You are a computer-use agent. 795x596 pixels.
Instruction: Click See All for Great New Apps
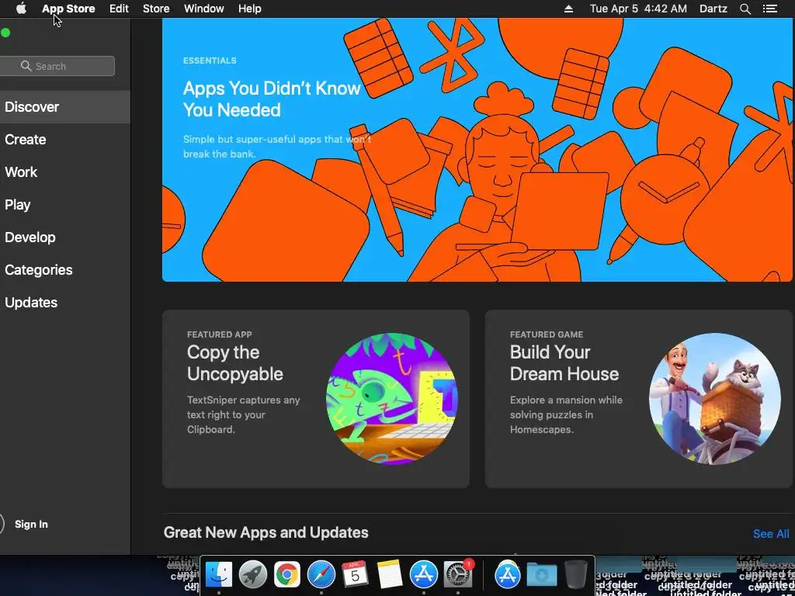point(771,534)
